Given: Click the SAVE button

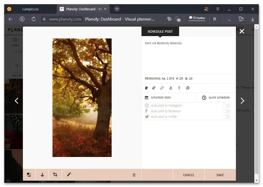Looking at the screenshot, I should coord(220,175).
